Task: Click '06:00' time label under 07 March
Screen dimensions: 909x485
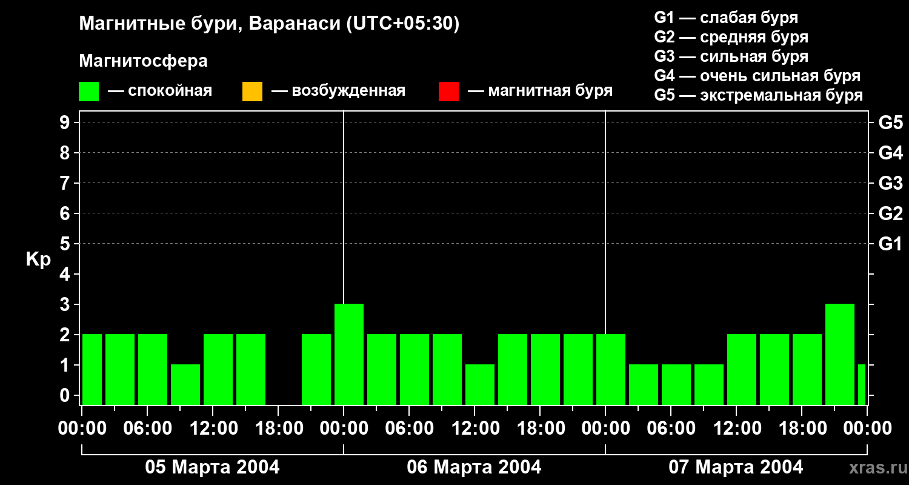Action: point(670,429)
